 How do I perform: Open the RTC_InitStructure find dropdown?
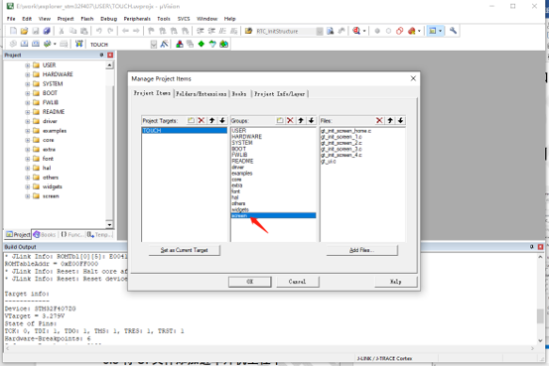click(320, 31)
